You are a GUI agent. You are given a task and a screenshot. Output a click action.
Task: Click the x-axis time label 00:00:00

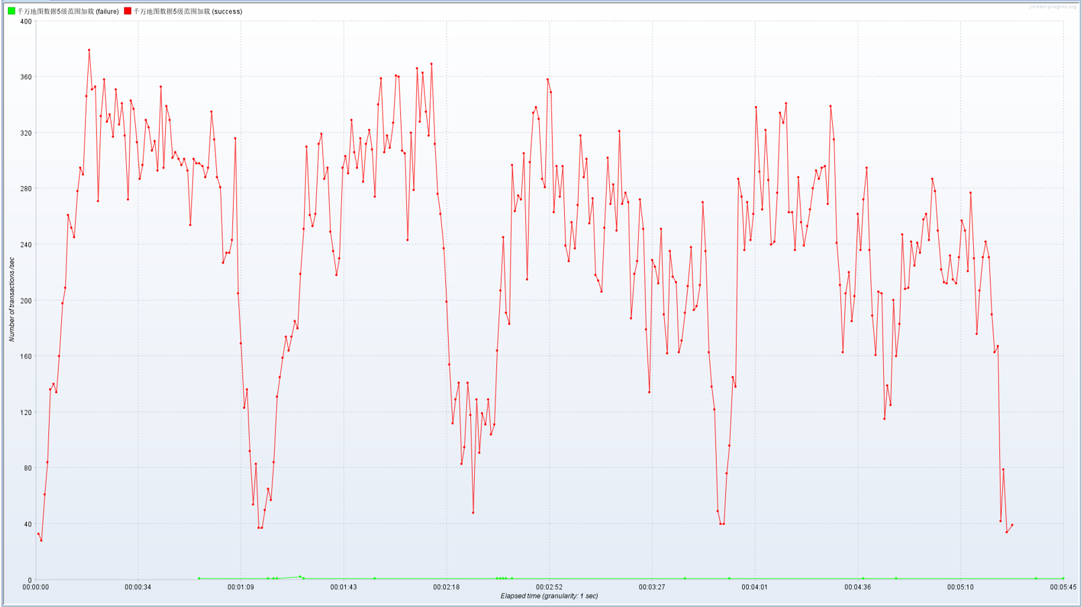coord(36,588)
